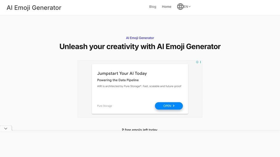Screen dimensions: 280x157
Task: Open the ad options three-dot menu
Action: [200, 62]
